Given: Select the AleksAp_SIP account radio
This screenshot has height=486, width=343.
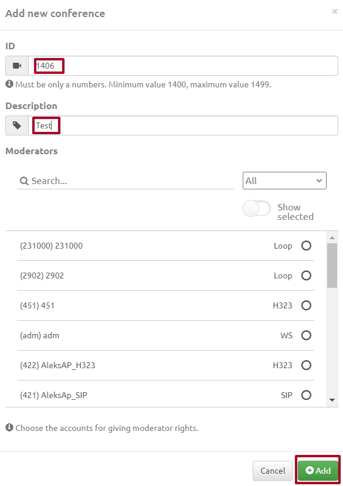Looking at the screenshot, I should tap(306, 395).
